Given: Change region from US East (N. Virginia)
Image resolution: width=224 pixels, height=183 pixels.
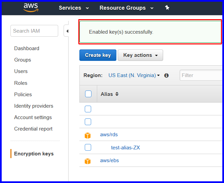Looking at the screenshot, I should (134, 75).
